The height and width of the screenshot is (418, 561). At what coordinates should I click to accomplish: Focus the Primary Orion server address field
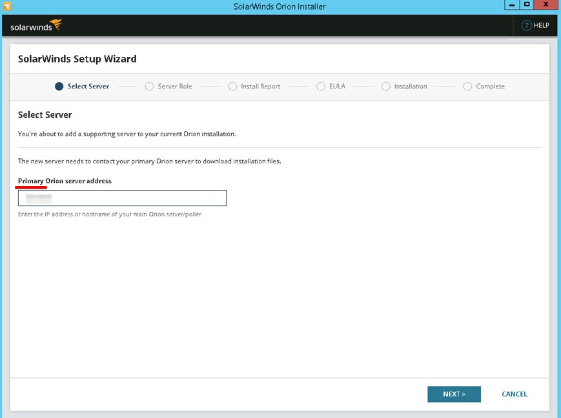point(123,198)
